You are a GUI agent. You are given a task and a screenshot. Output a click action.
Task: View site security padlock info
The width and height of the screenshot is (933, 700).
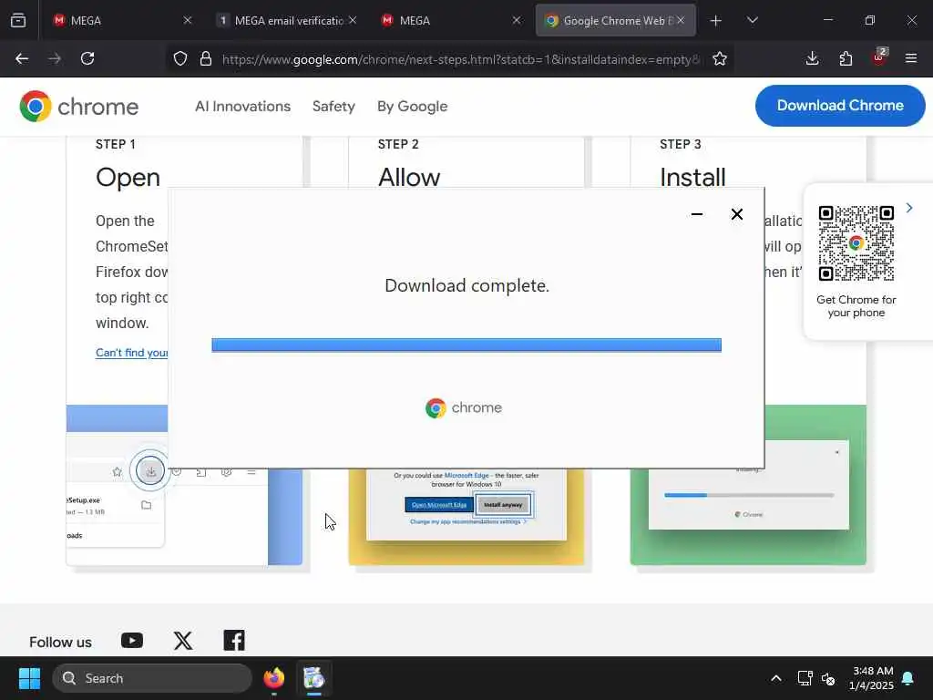coord(206,58)
